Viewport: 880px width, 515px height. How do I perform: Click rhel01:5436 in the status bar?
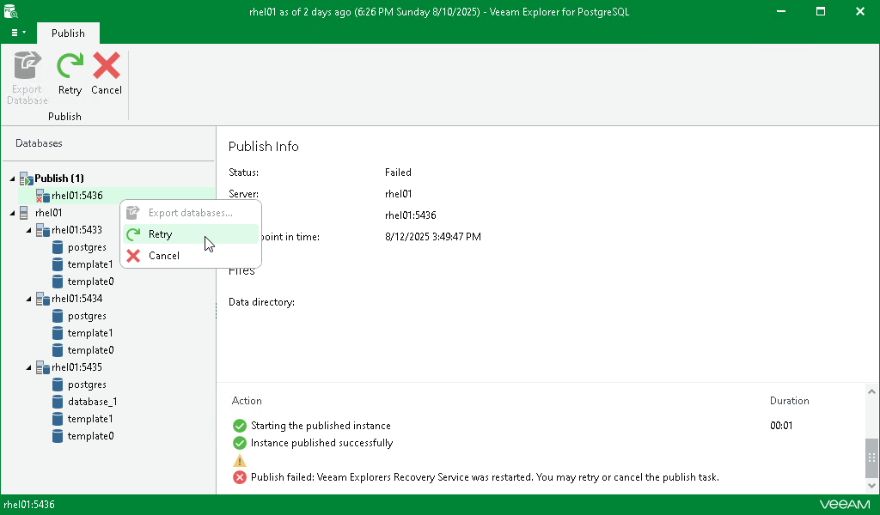click(29, 505)
